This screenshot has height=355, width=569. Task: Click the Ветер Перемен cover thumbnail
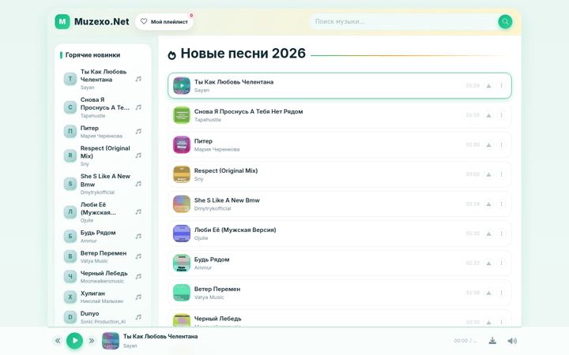pyautogui.click(x=182, y=293)
